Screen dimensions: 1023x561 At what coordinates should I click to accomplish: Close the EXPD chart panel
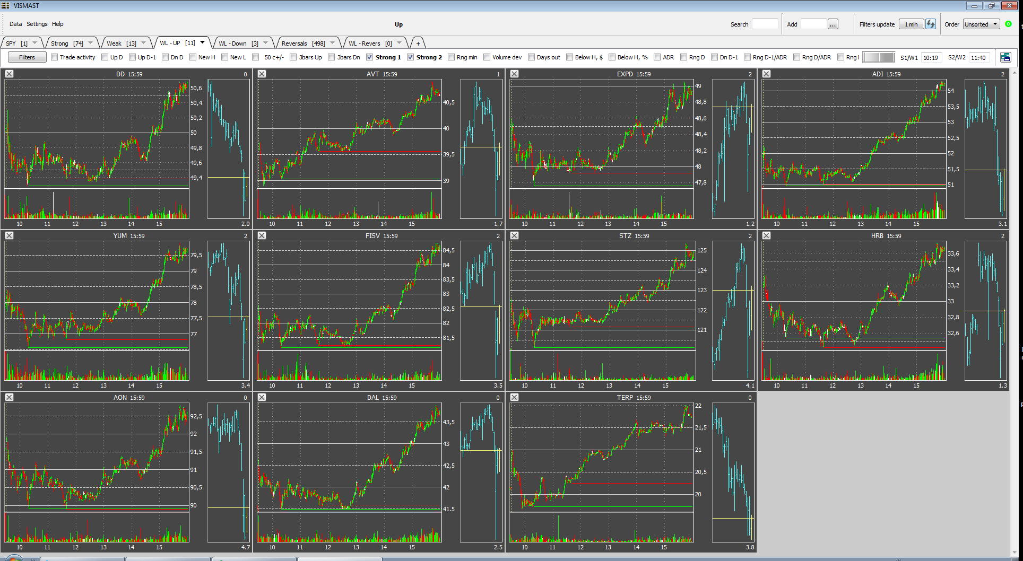[515, 74]
